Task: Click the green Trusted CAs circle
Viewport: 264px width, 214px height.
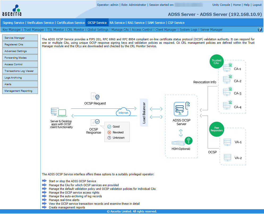Action: 216,62
